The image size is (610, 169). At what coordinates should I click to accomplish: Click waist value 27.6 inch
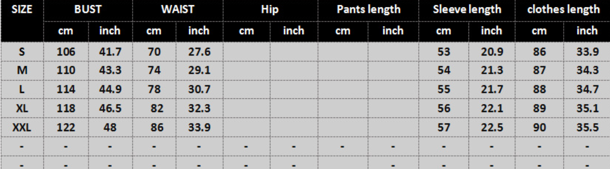(x=199, y=52)
